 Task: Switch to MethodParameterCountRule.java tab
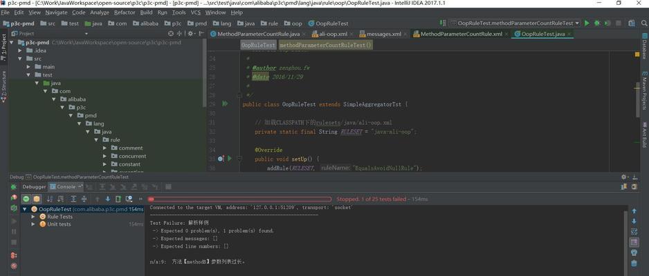(x=258, y=34)
